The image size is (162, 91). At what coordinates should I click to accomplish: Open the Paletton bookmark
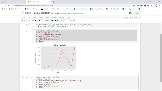[32, 9]
